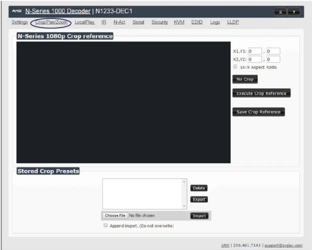
Task: Click the AMX logo in header
Action: pos(17,11)
